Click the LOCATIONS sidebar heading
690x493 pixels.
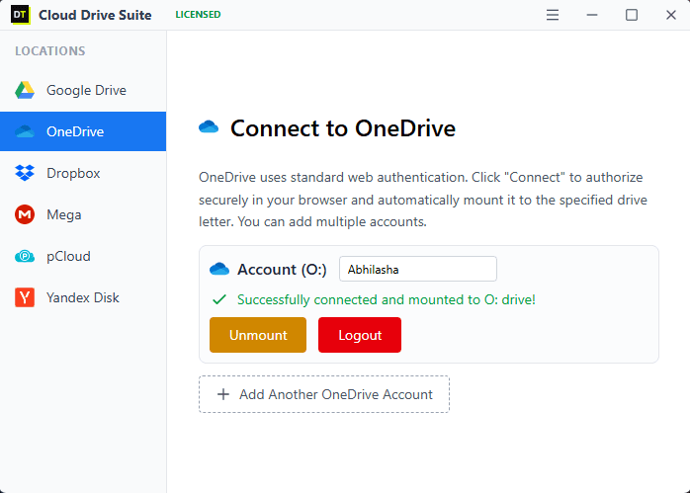click(50, 51)
